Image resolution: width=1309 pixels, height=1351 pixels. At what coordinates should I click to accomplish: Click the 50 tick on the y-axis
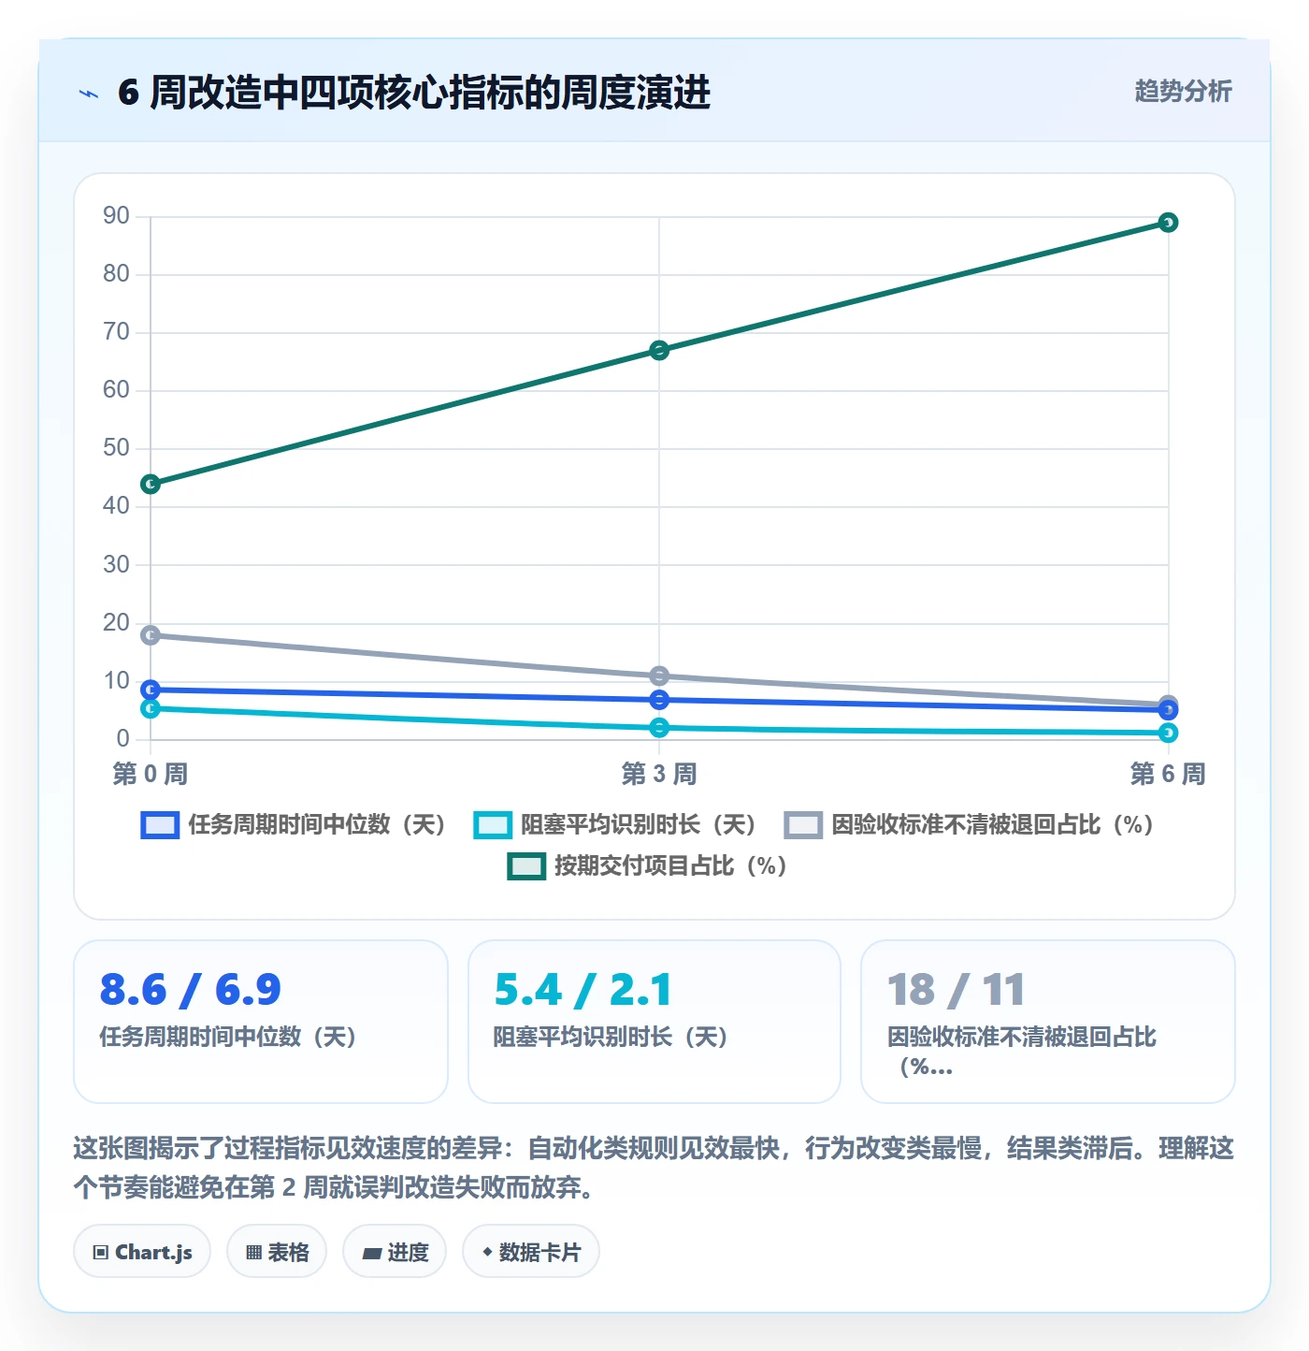click(116, 448)
